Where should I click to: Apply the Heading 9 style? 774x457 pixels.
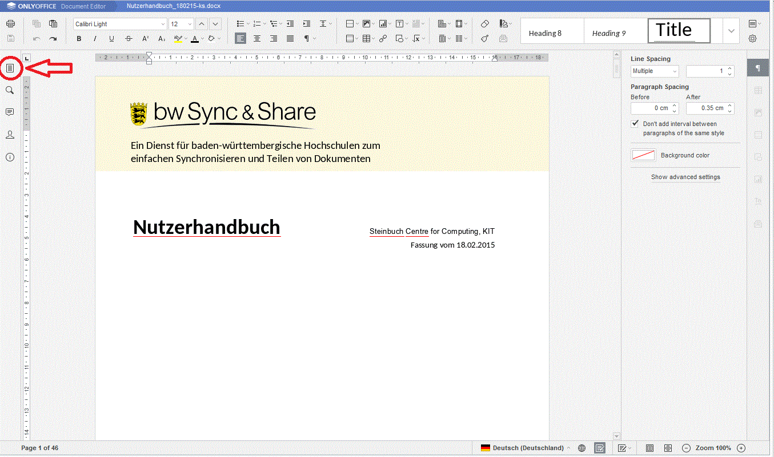pyautogui.click(x=615, y=31)
